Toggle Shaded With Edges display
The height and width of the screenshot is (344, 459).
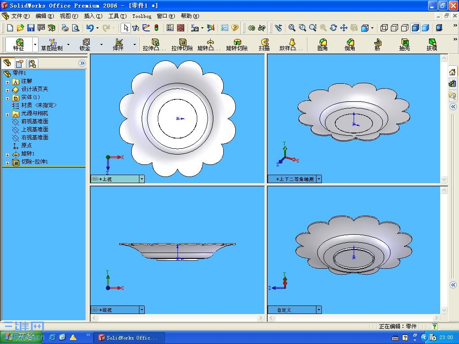pyautogui.click(x=415, y=28)
